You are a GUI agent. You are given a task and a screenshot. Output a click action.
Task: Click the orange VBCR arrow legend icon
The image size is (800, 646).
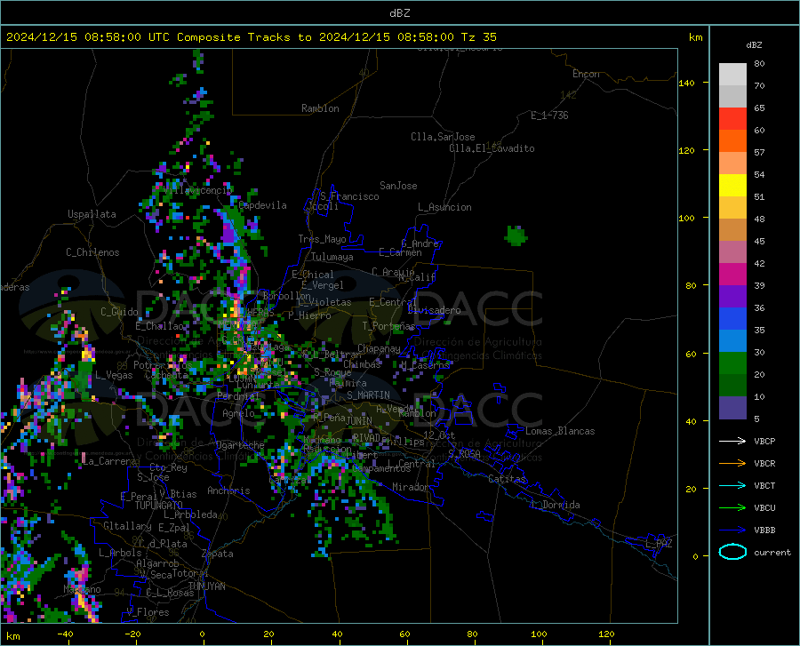tap(732, 464)
